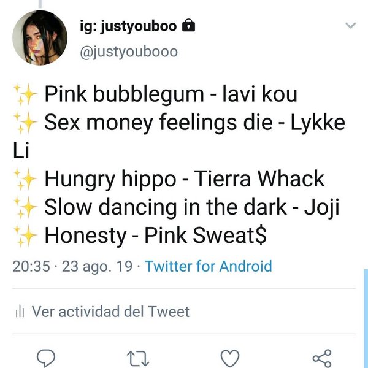Click the sparkle emoji before "Pink bubblegum"
368x368 pixels.
tap(25, 95)
